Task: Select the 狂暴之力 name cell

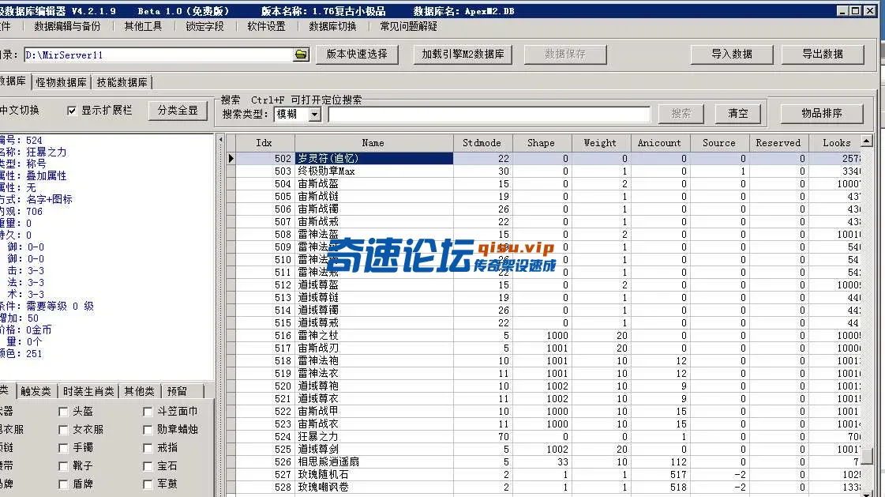Action: click(x=373, y=437)
